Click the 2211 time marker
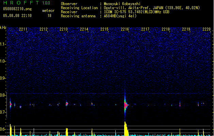Image resolution: width=214 pixels, height=136 pixels. [23, 30]
